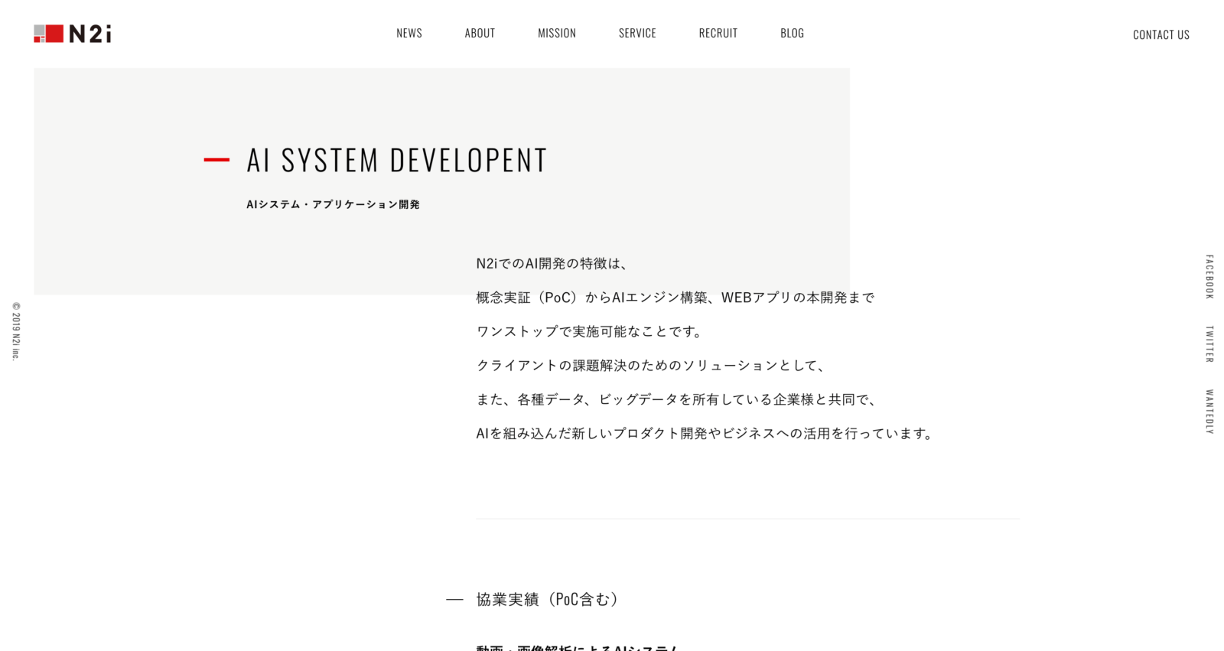Click the AI SYSTEM DEVELOPENT heading
This screenshot has width=1224, height=651.
pos(396,161)
